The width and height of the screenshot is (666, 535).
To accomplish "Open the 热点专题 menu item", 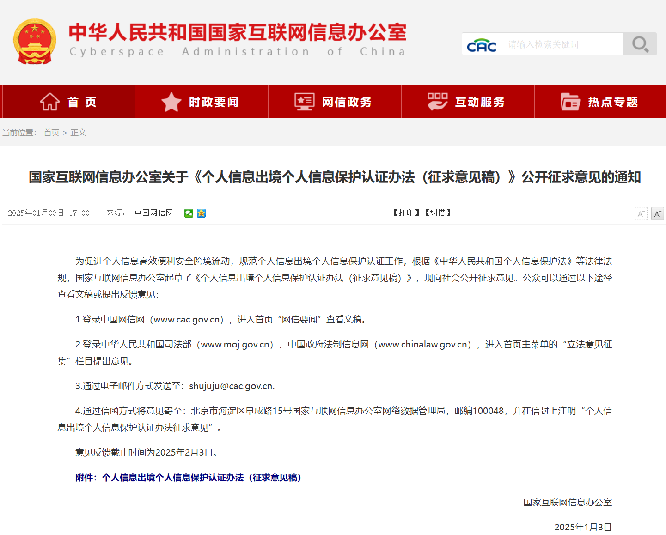I will (600, 102).
